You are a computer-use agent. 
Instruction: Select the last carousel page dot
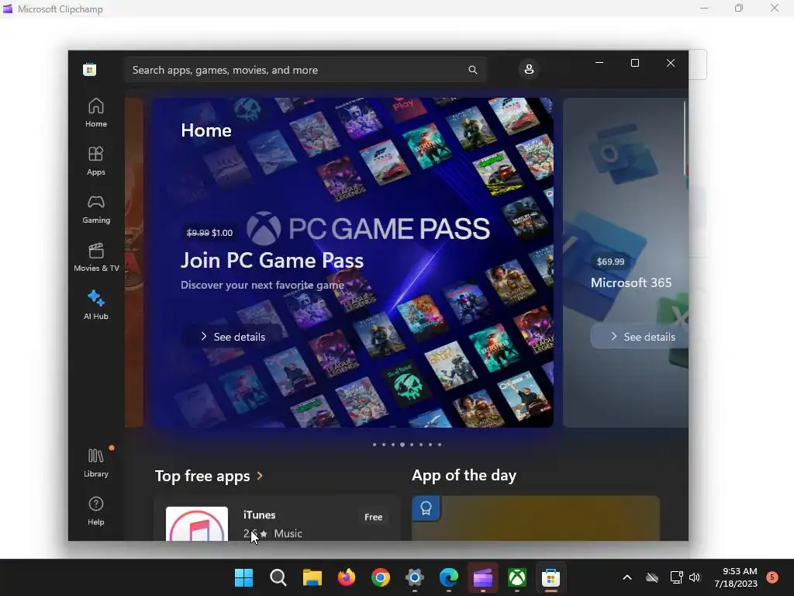click(x=440, y=445)
